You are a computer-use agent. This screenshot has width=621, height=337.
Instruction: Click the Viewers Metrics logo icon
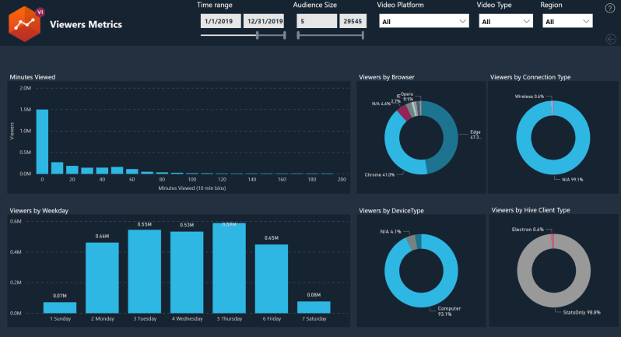[25, 23]
